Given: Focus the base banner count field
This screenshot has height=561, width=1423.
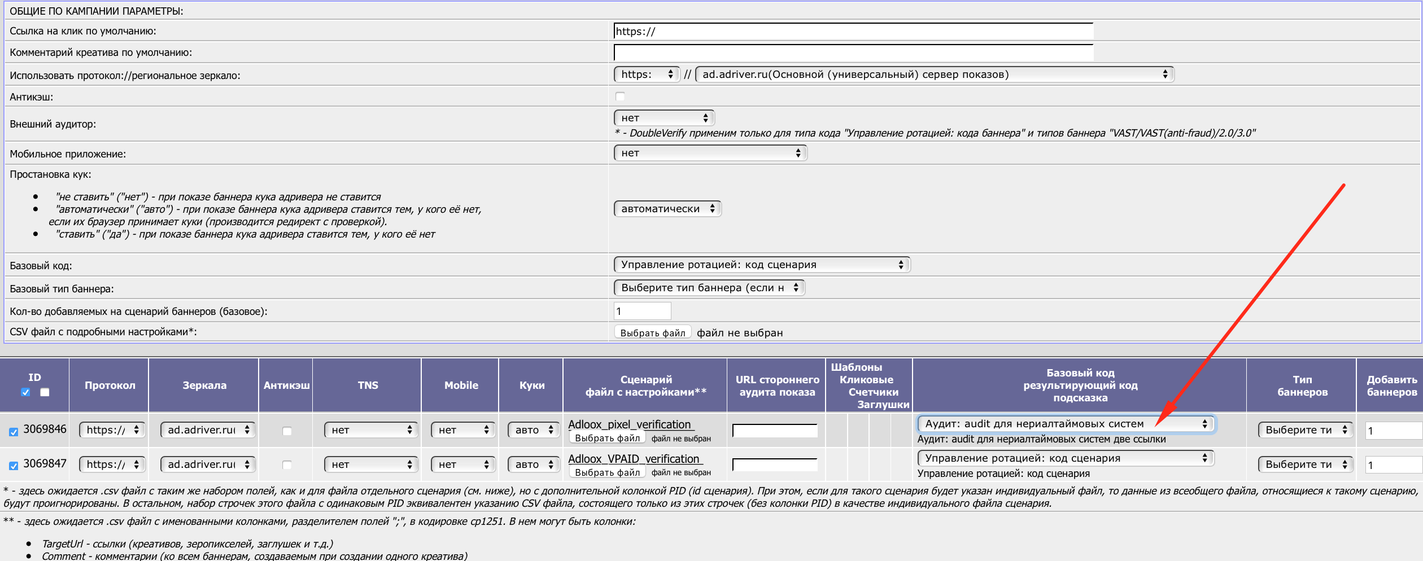Looking at the screenshot, I should point(642,311).
